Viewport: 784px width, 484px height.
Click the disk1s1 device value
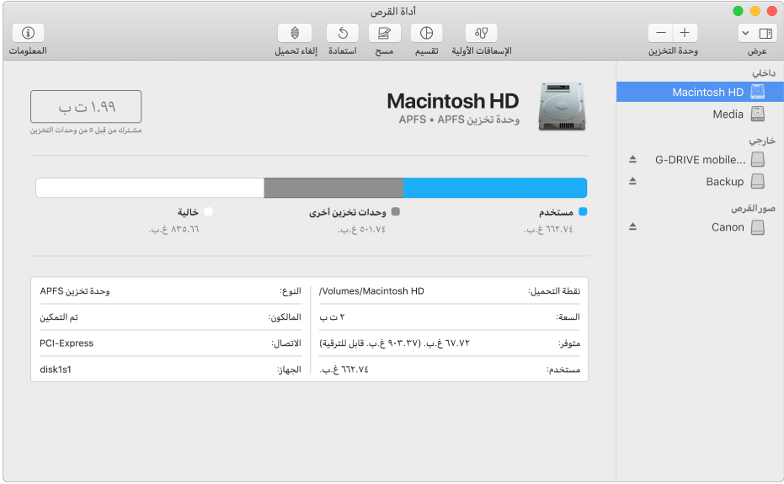(56, 370)
